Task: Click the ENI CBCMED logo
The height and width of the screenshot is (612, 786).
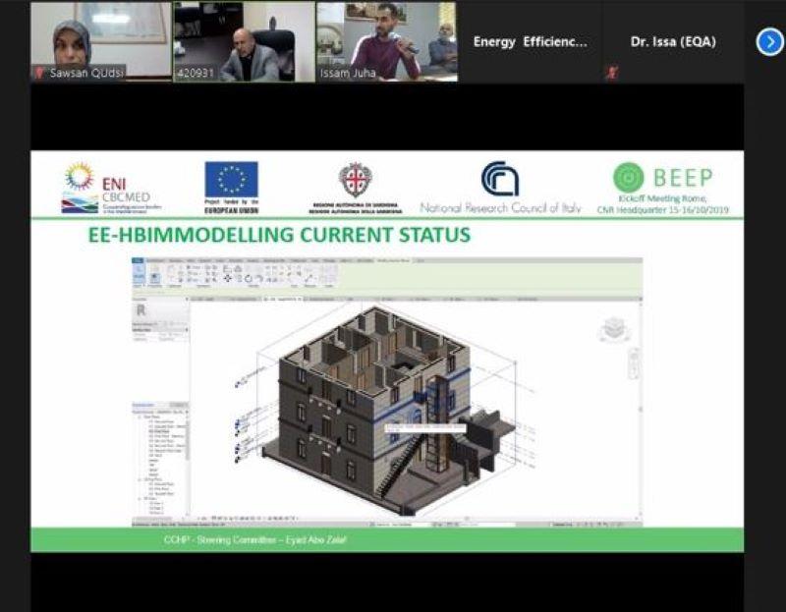Action: (x=110, y=188)
